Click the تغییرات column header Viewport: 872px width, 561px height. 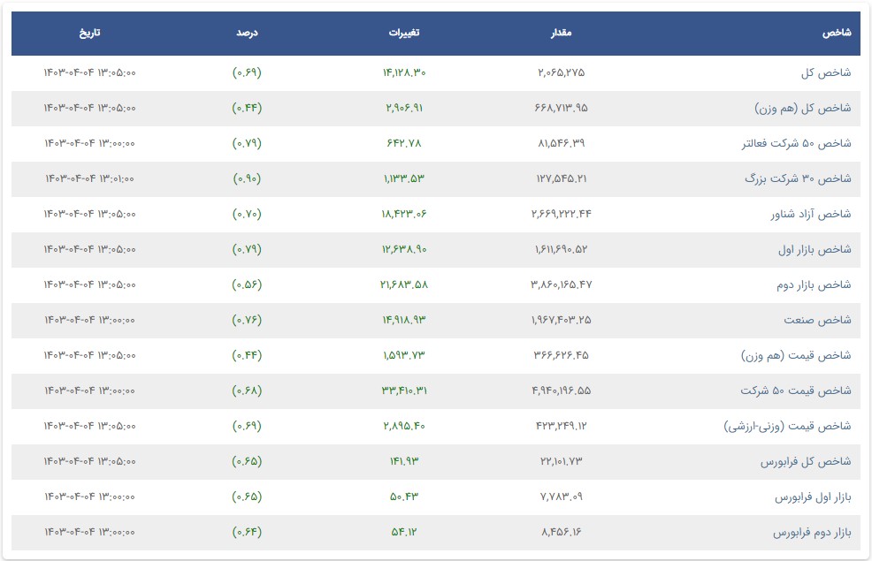click(404, 33)
